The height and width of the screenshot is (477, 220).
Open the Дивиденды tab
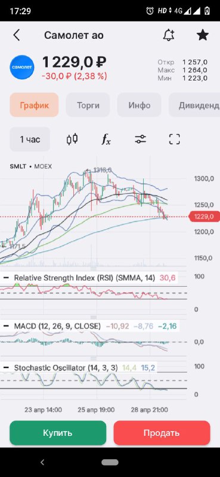[x=194, y=106]
